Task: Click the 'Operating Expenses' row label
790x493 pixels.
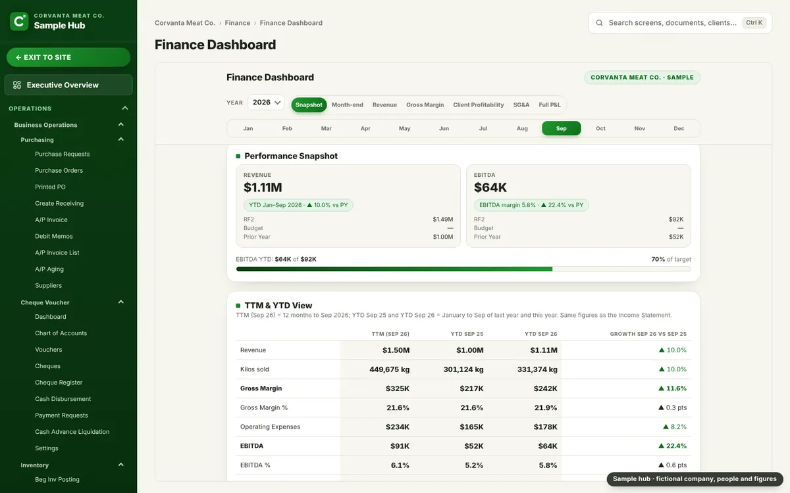Action: 270,427
